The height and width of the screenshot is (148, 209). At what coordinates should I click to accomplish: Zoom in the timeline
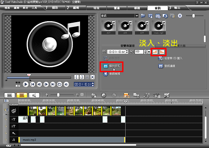pos(77,95)
